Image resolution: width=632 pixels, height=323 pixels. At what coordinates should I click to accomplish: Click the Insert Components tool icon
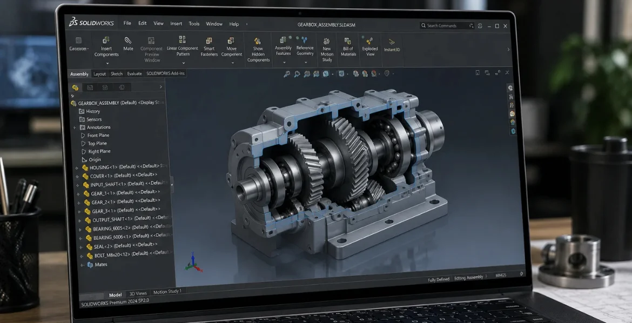(x=106, y=40)
